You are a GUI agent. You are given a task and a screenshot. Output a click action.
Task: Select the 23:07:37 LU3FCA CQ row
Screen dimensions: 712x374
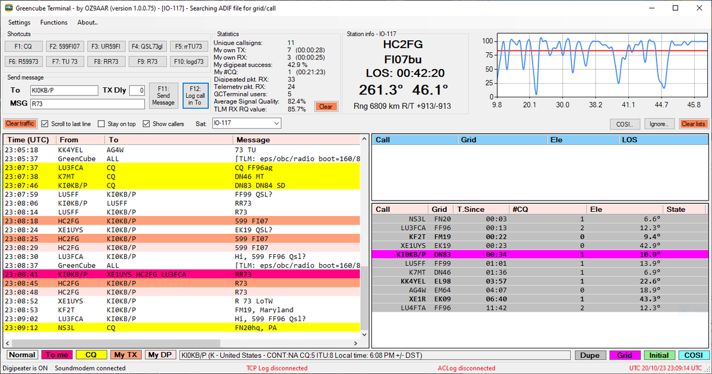pyautogui.click(x=182, y=168)
